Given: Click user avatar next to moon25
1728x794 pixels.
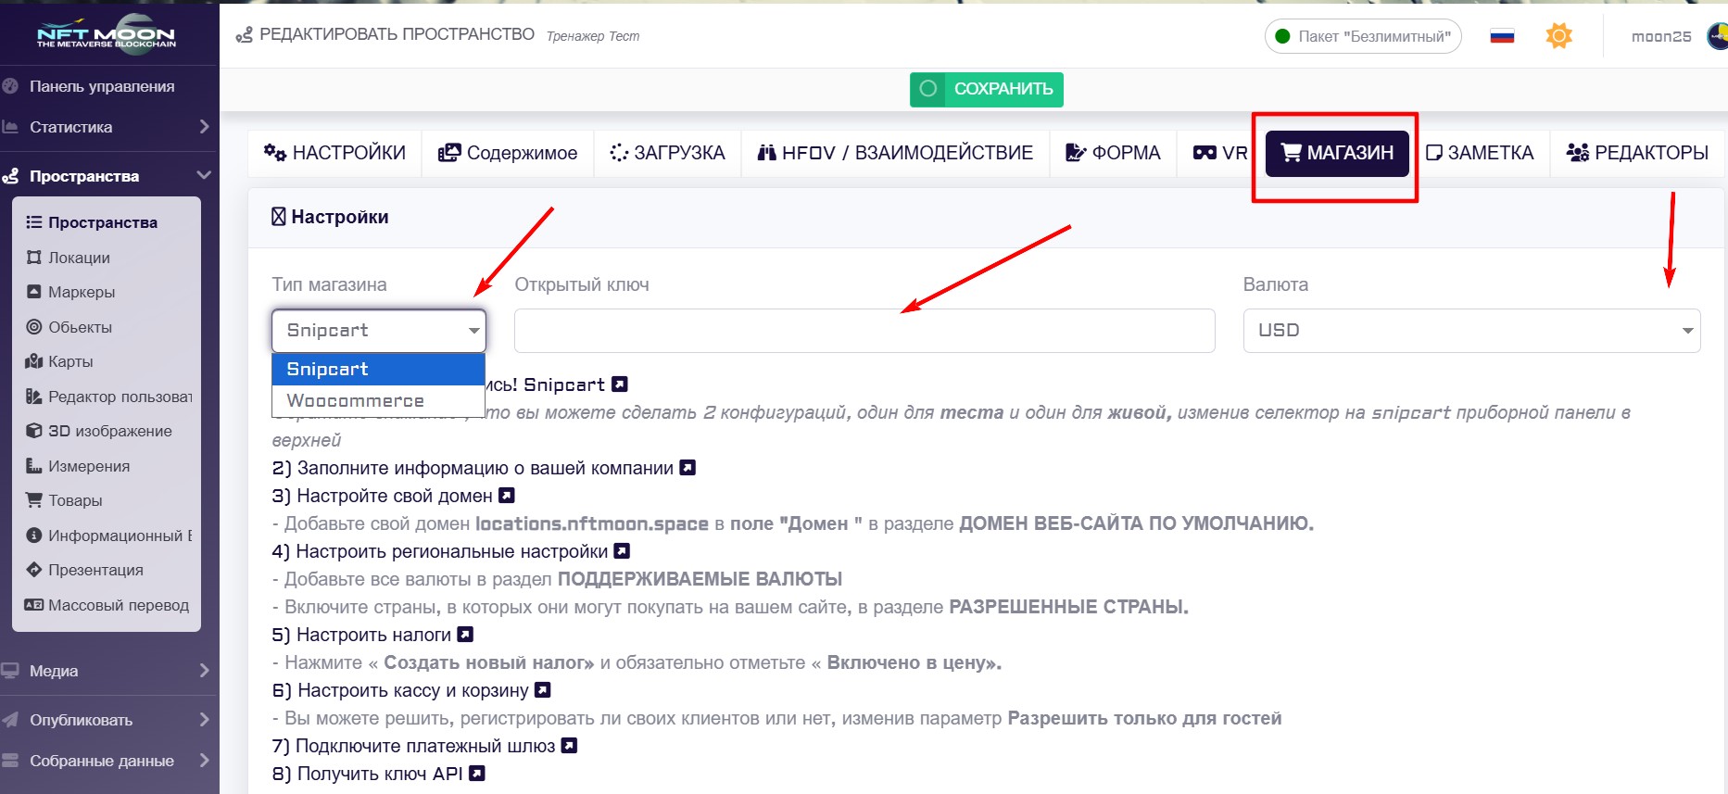Looking at the screenshot, I should 1718,36.
